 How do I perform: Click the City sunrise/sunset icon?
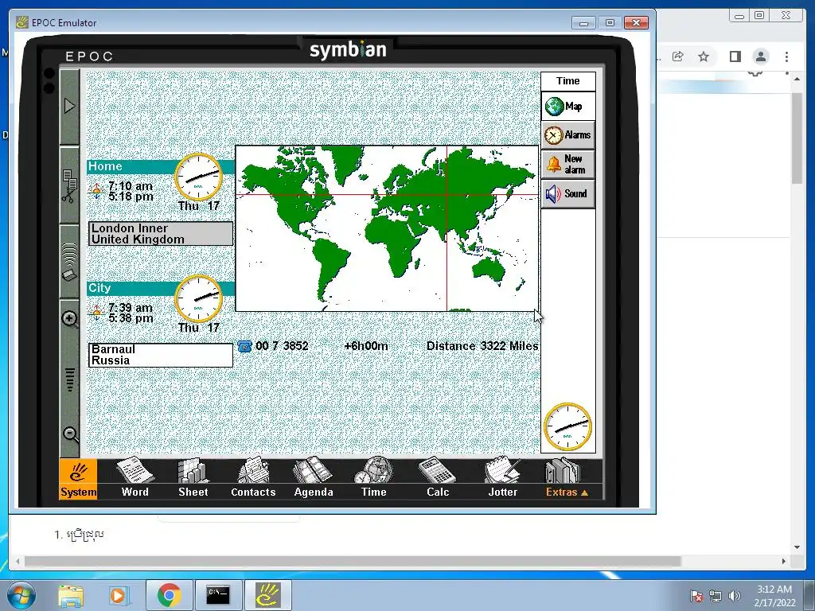click(96, 313)
